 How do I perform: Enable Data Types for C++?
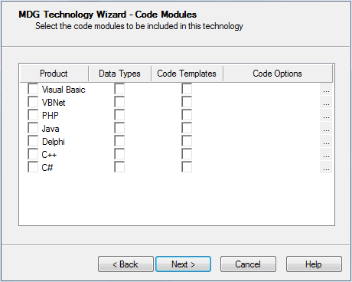pos(119,154)
